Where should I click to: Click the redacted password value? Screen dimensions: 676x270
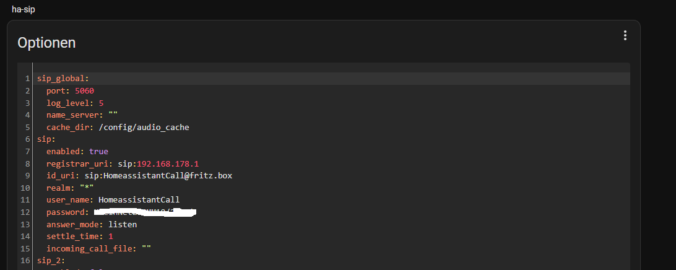click(x=145, y=212)
